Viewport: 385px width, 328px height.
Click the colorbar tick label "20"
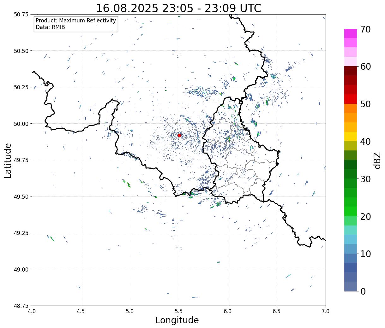[x=365, y=216]
